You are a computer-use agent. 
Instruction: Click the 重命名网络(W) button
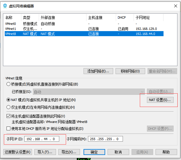(x=162, y=71)
